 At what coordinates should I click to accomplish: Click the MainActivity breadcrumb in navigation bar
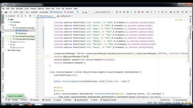(56, 12)
